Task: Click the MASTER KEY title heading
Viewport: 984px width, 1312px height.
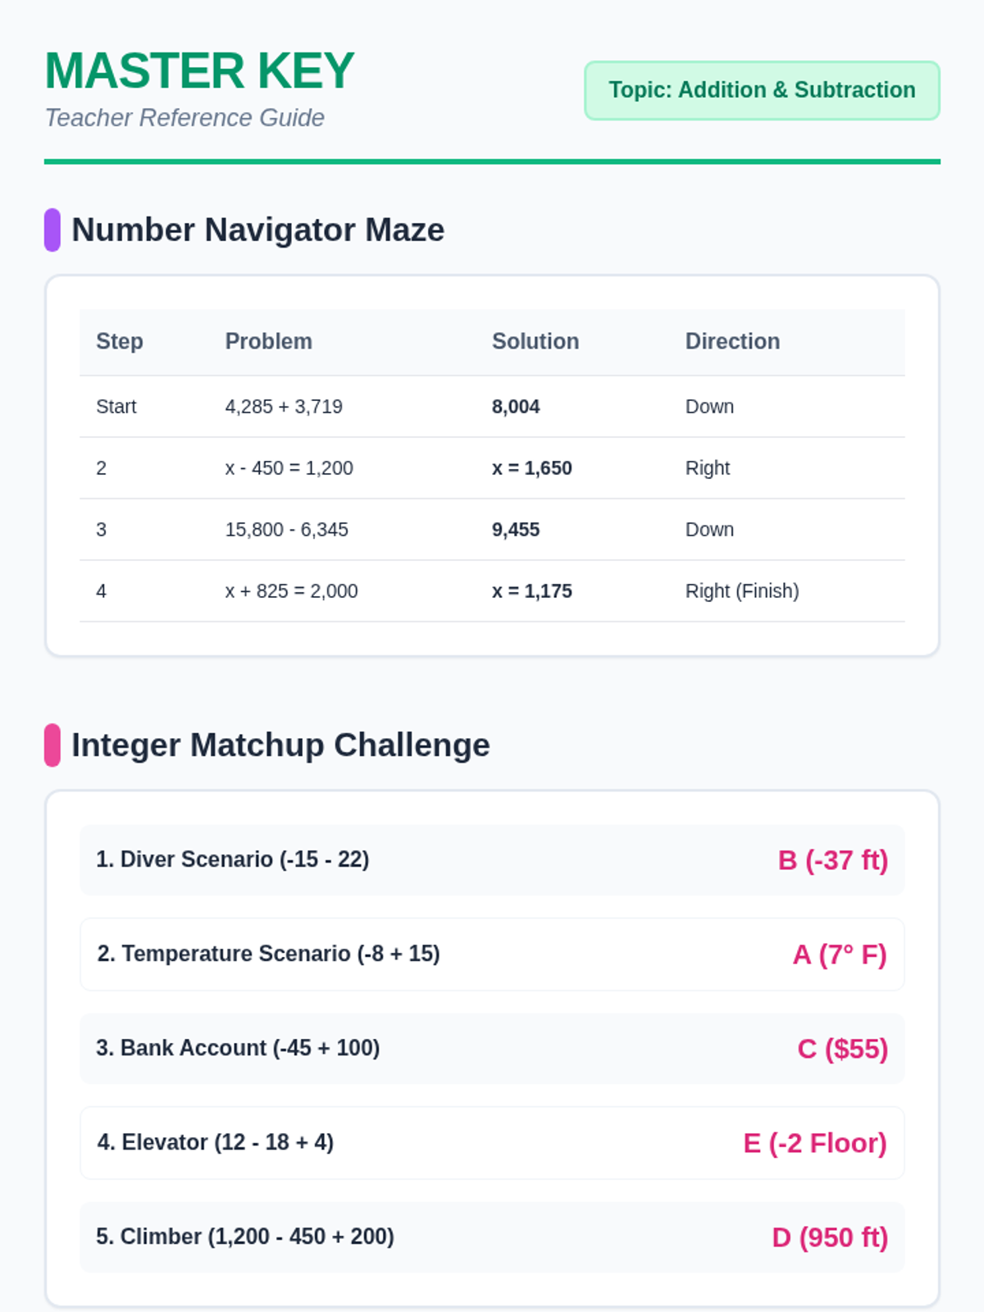Action: pyautogui.click(x=199, y=71)
